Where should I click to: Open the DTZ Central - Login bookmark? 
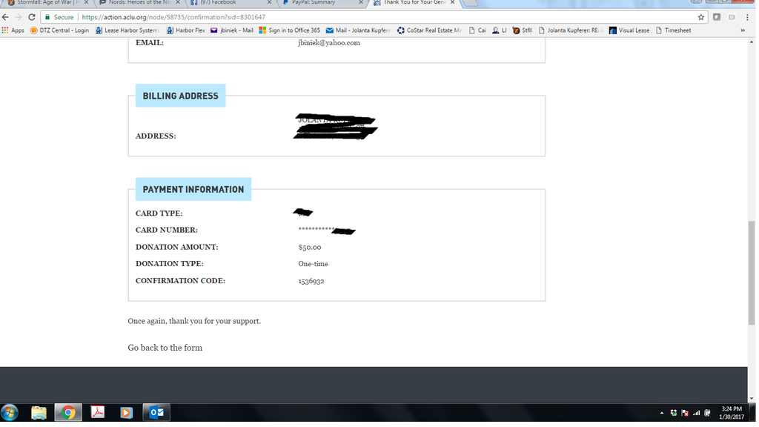59,30
